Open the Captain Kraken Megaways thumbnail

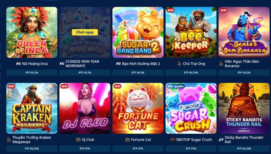click(32, 108)
